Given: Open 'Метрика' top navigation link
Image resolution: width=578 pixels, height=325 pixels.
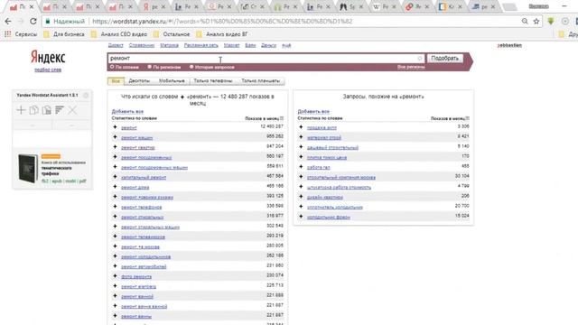Looking at the screenshot, I should coord(169,45).
